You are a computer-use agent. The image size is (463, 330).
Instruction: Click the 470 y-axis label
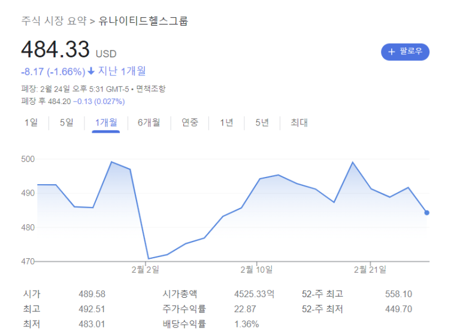(x=28, y=261)
